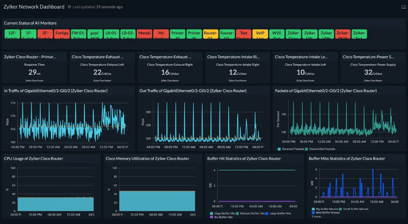Image resolution: width=408 pixels, height=224 pixels.
Task: Select the 12F-Switch monitor status tile
Action: tap(12, 34)
